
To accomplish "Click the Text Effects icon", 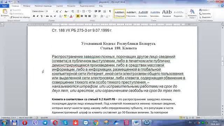I will (x=60, y=16).
